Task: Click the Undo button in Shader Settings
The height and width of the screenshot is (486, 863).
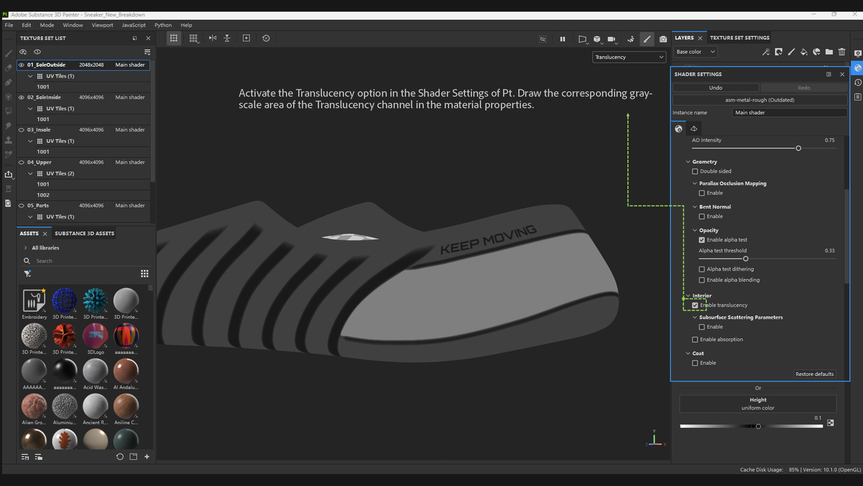Action: coord(716,88)
